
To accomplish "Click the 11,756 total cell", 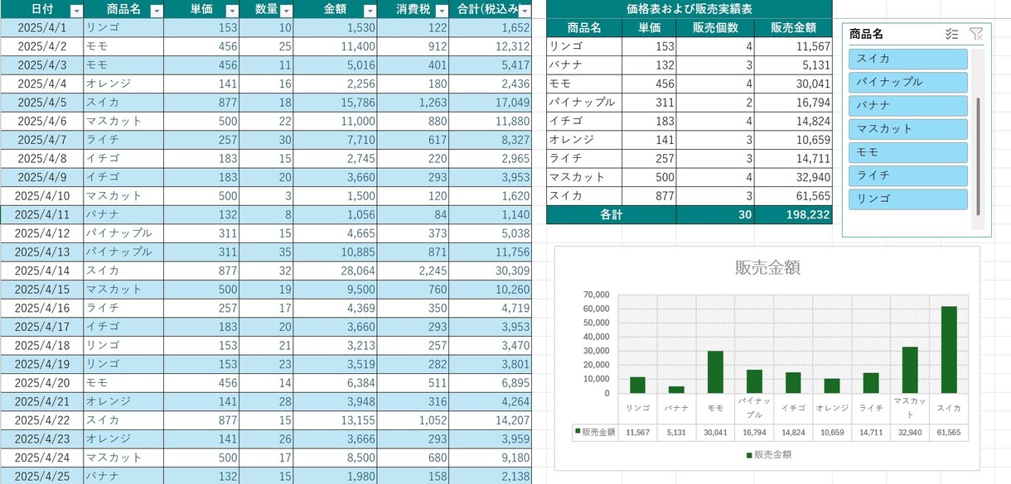I will click(x=491, y=252).
